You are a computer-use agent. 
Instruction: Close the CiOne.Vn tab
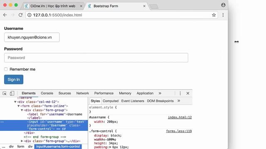click(81, 6)
